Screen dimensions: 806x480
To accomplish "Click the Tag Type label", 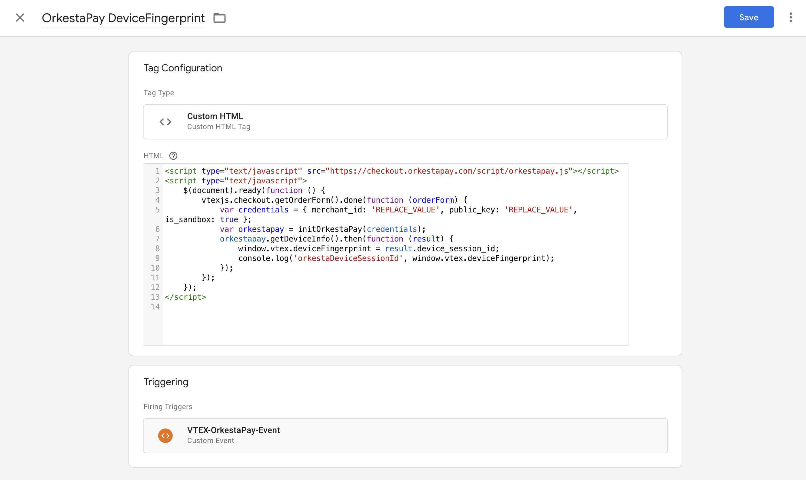I will (159, 93).
